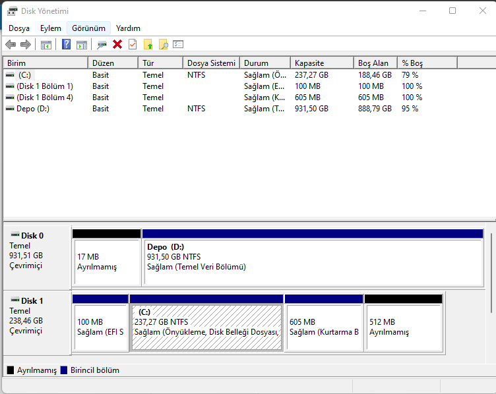The height and width of the screenshot is (394, 496).
Task: Open the Dosya menu
Action: pos(19,28)
